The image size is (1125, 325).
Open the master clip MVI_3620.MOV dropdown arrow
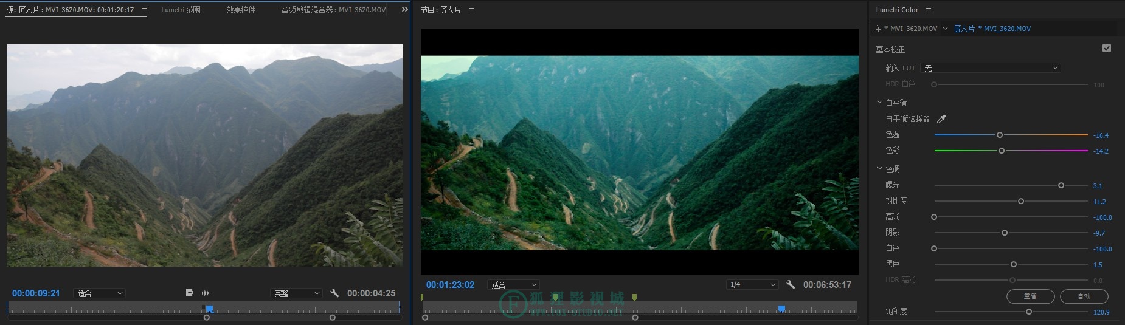click(945, 28)
